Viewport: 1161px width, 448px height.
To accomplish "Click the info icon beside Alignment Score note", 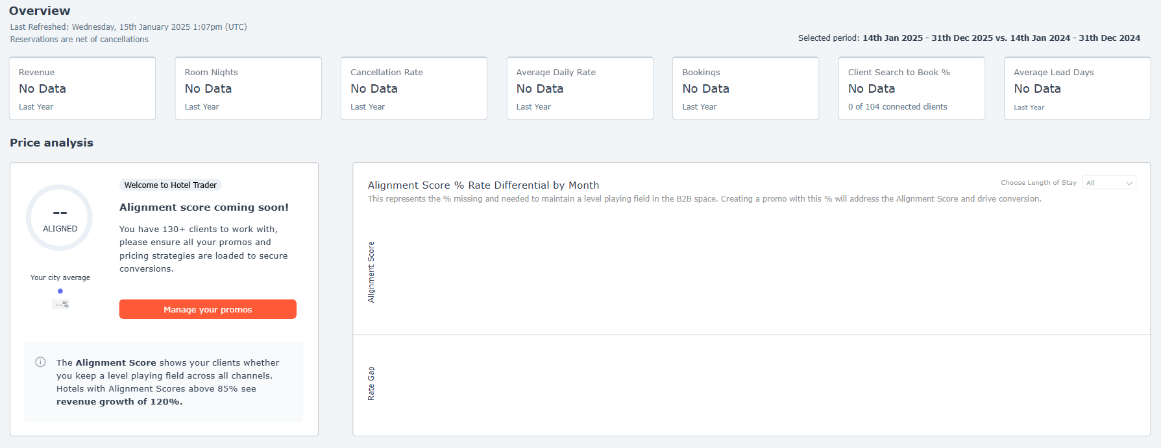I will pos(40,362).
